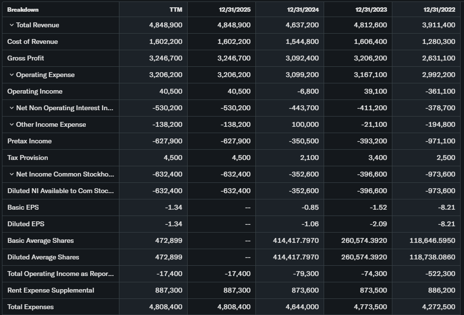Select the Rent Expense Supplemental label
Image resolution: width=464 pixels, height=315 pixels.
point(51,291)
